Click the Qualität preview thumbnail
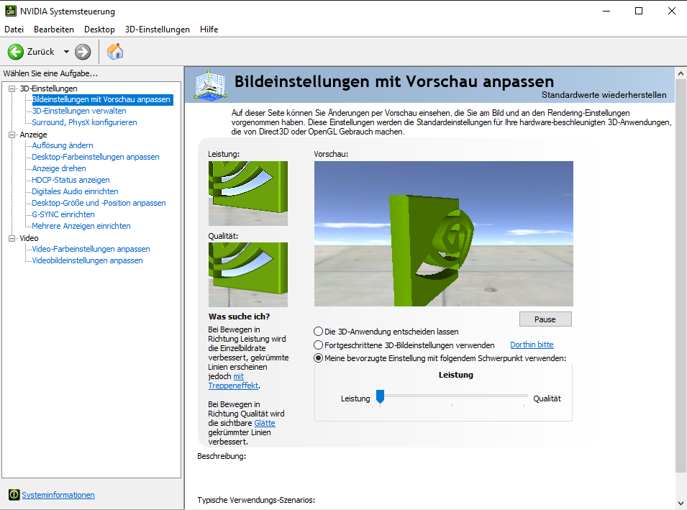687x510 pixels. pos(248,275)
